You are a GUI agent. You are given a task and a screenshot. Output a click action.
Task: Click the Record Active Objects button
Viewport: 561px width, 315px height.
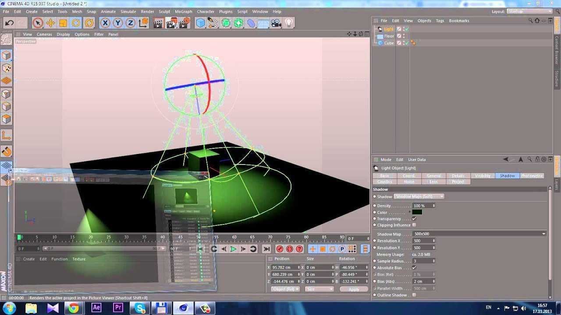pos(280,249)
